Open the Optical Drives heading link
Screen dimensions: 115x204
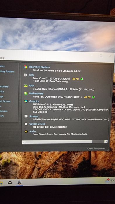click(37, 124)
